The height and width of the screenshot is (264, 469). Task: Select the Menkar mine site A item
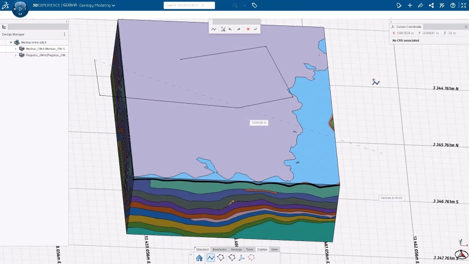tap(34, 43)
